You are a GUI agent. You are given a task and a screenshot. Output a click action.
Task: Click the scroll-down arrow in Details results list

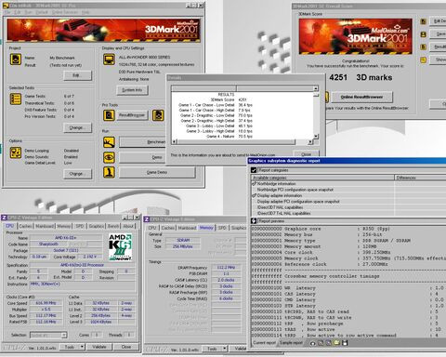pos(316,137)
